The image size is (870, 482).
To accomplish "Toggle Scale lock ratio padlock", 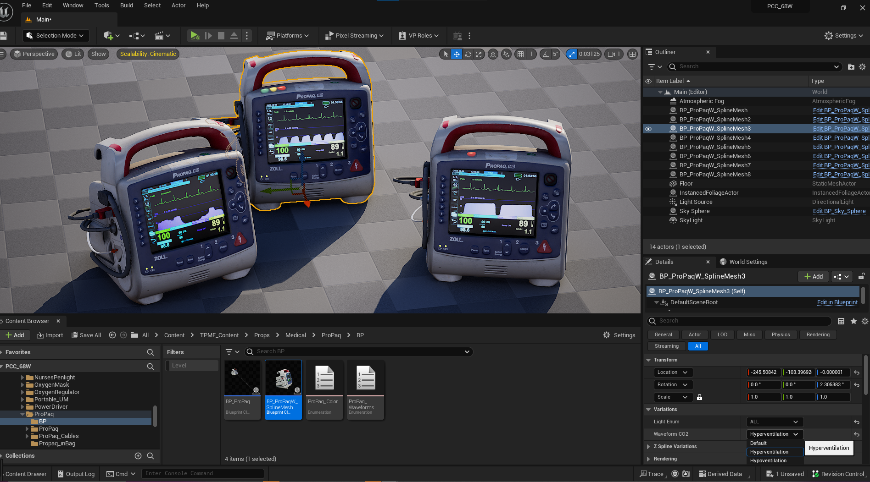I will 699,397.
